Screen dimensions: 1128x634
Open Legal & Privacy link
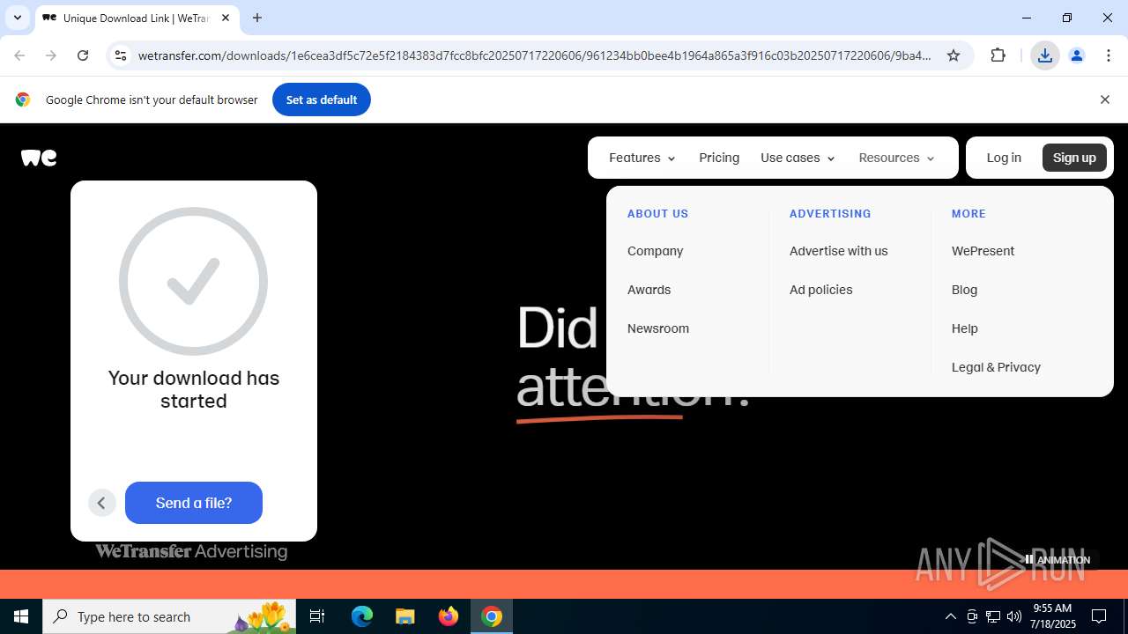pos(996,367)
